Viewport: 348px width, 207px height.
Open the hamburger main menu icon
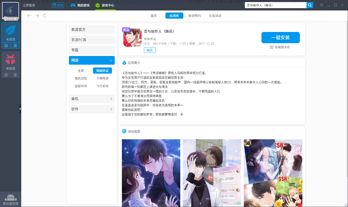pos(322,5)
